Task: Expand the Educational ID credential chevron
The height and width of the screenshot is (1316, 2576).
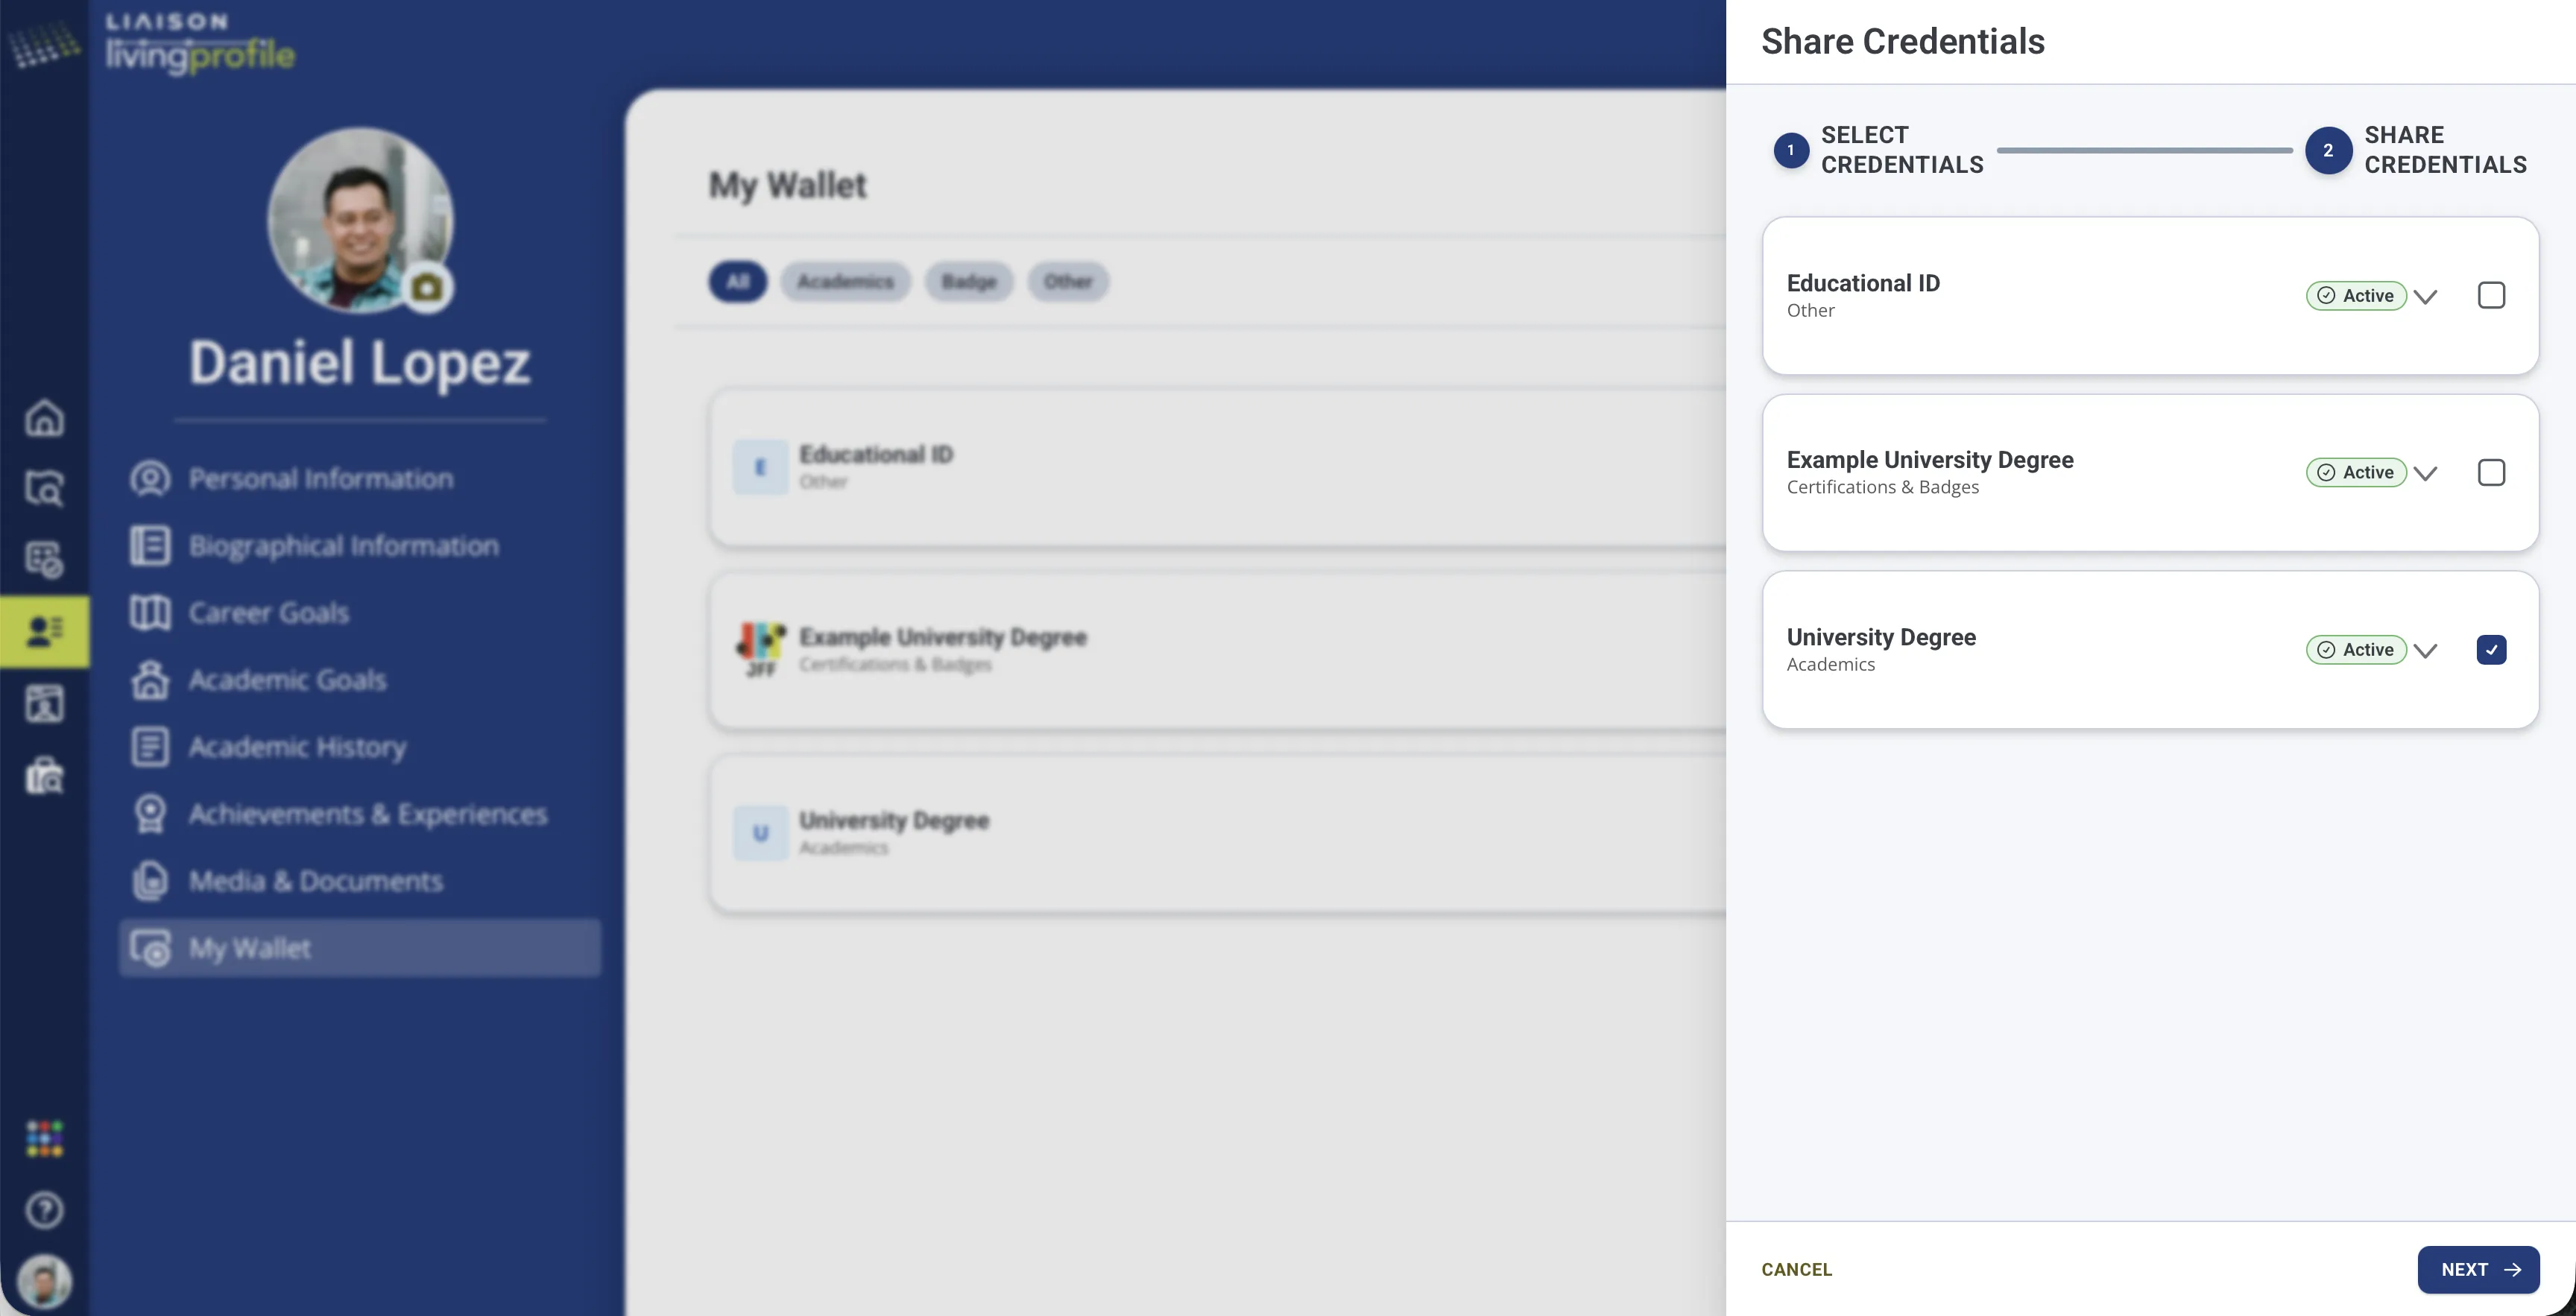Action: pyautogui.click(x=2425, y=296)
